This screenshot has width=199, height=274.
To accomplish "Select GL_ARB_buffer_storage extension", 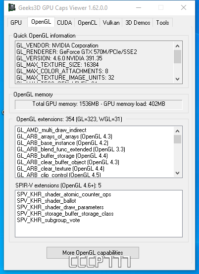I will click(62, 156).
